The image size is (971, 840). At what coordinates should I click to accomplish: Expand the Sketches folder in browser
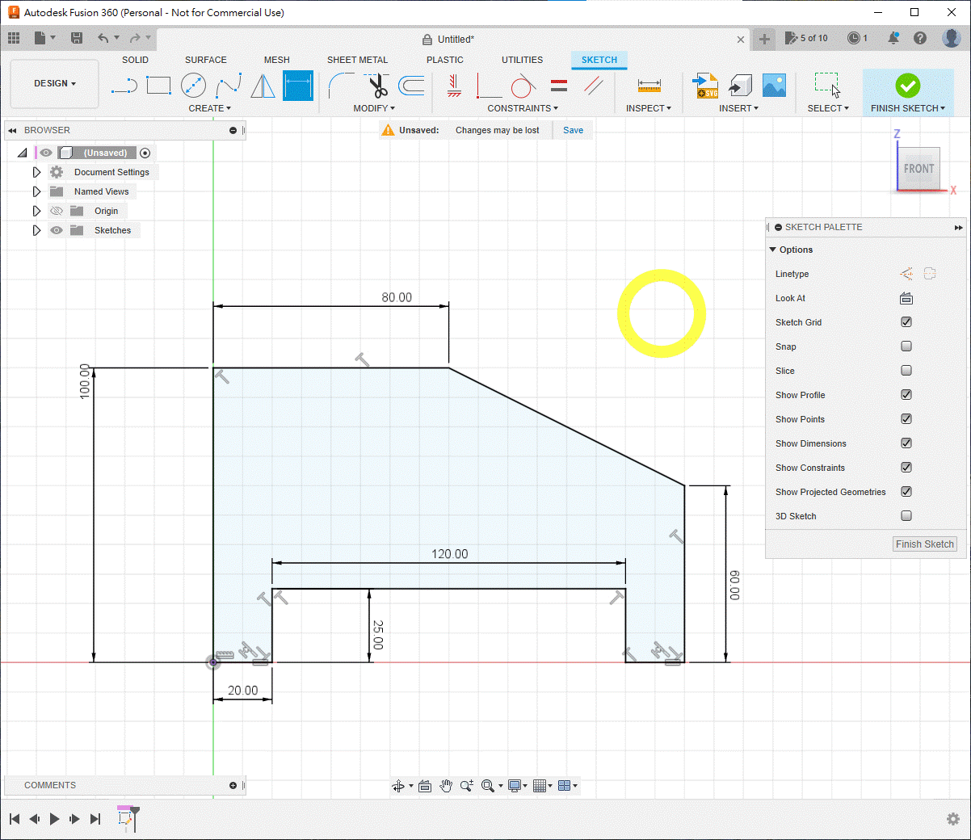tap(36, 230)
